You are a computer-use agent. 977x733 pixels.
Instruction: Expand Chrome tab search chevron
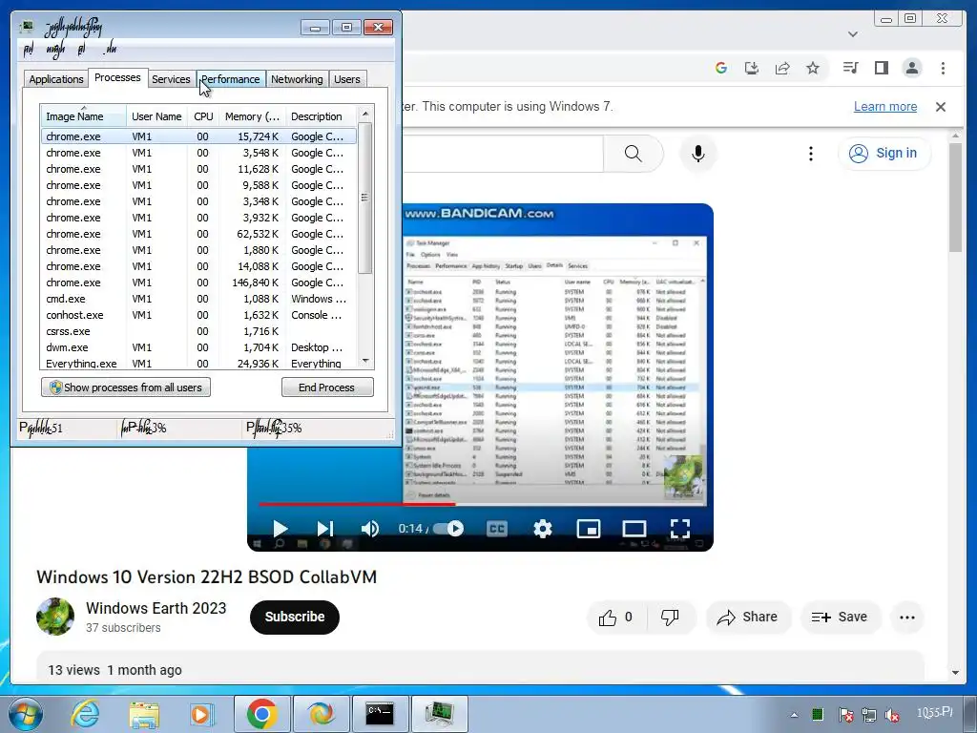click(x=853, y=34)
